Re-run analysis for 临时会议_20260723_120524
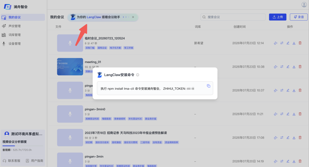Image resolution: width=309 pixels, height=167 pixels. (276, 43)
